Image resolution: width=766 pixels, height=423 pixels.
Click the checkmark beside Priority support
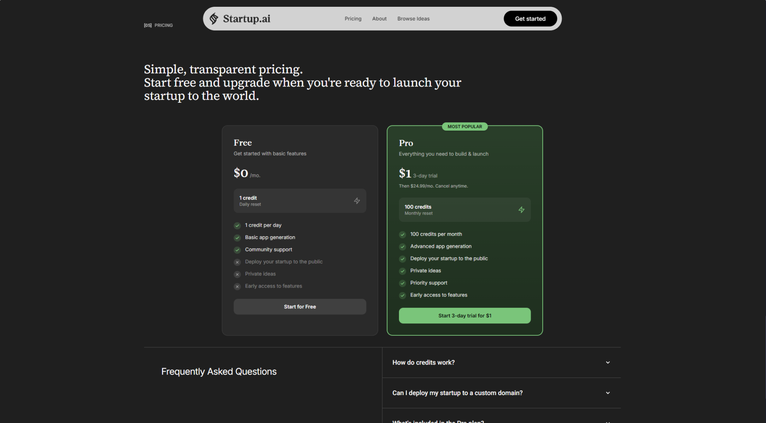click(403, 283)
